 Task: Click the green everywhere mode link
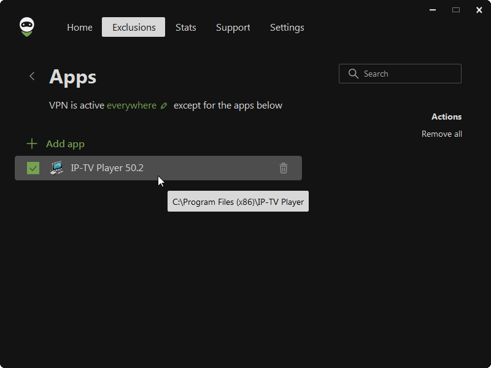coord(131,105)
